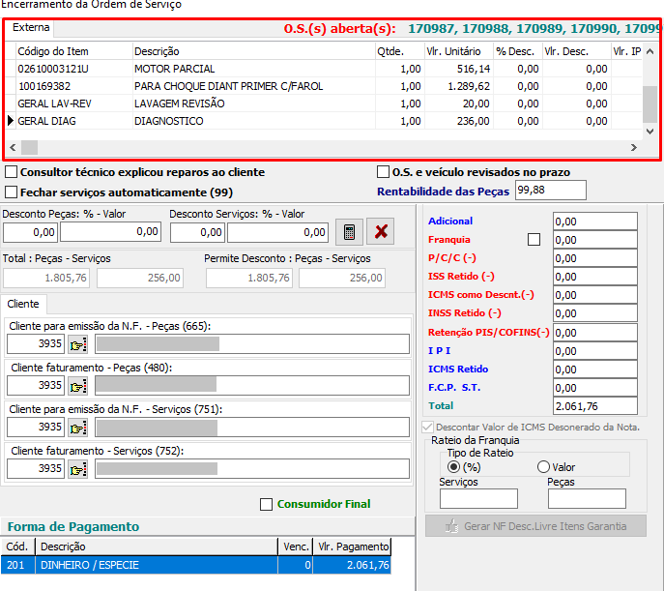Open the discount calculator icon
The height and width of the screenshot is (591, 664).
coord(349,232)
